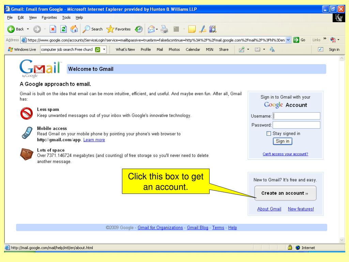Click Calendar in Windows Live toolbar
This screenshot has height=262, width=349.
[193, 49]
